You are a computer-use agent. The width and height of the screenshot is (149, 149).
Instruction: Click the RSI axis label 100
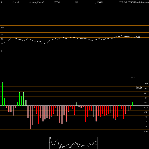(x=2, y=27)
